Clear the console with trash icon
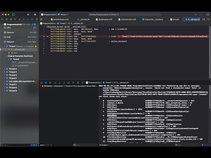 (202, 145)
